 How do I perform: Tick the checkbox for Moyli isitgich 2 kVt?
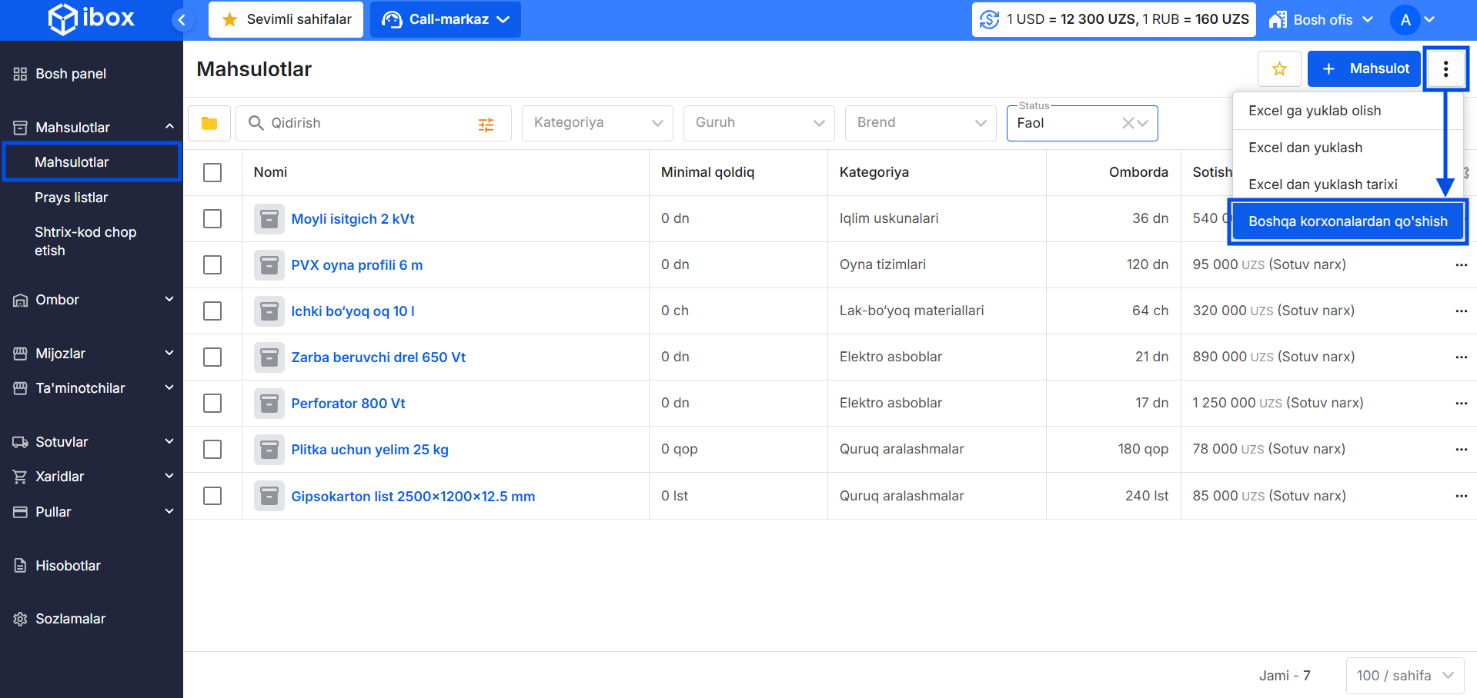click(x=212, y=219)
